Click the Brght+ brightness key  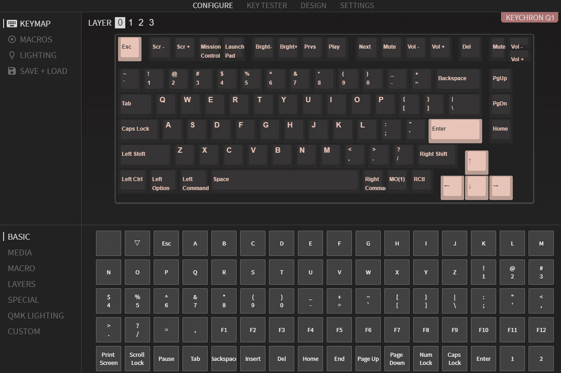[x=288, y=47]
